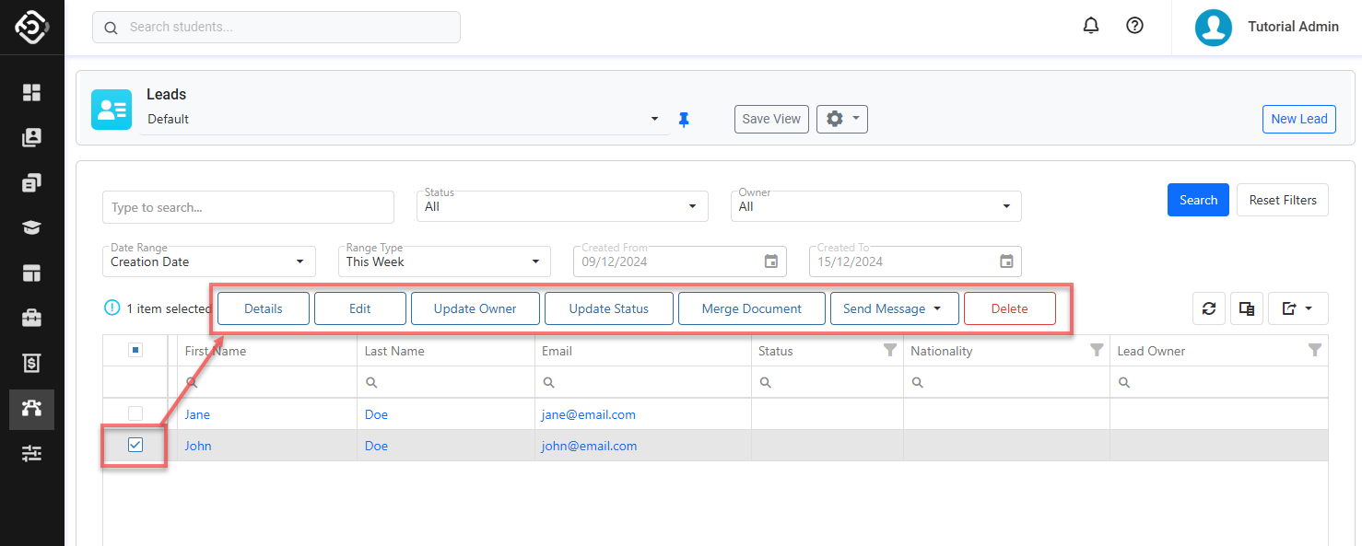The height and width of the screenshot is (546, 1362).
Task: Click the graduation cap icon in sidebar
Action: click(x=32, y=228)
